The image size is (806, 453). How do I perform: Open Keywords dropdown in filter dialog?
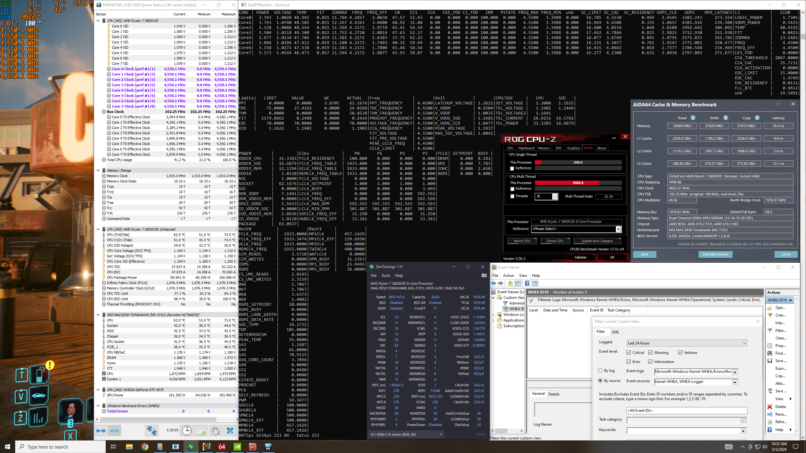click(x=744, y=431)
